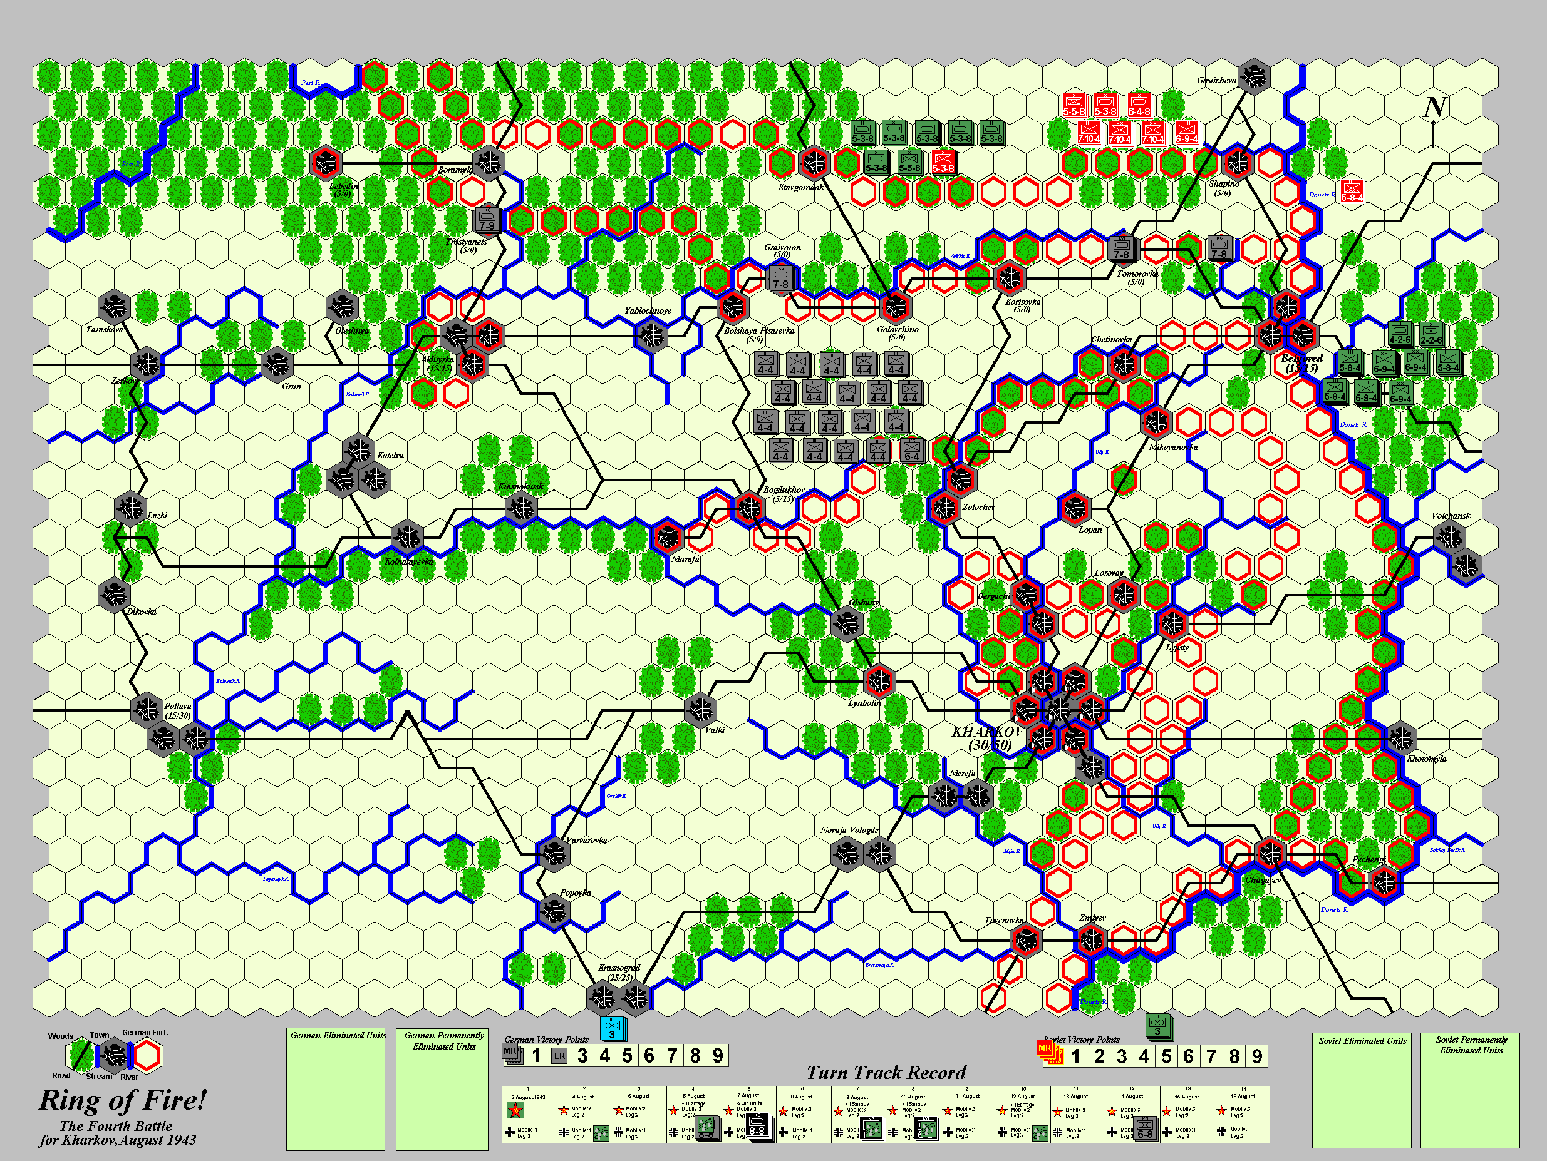Image resolution: width=1547 pixels, height=1161 pixels.
Task: Open the Soviet Permanently Eliminated Units box
Action: [x=1470, y=1090]
